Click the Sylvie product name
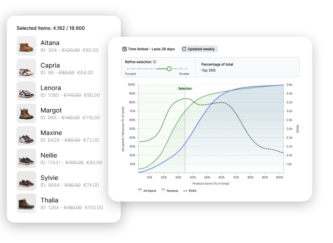Image resolution: width=333 pixels, height=243 pixels. pyautogui.click(x=49, y=178)
